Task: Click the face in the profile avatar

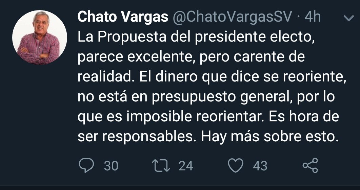Action: (40, 24)
